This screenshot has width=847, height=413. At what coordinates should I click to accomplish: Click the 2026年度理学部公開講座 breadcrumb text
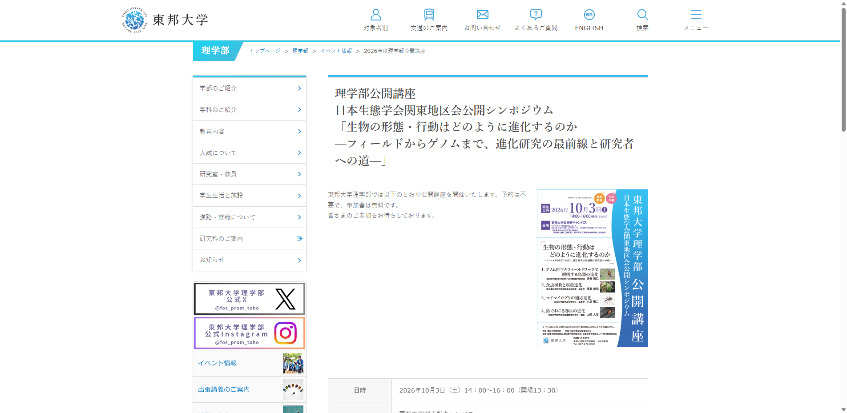point(395,51)
